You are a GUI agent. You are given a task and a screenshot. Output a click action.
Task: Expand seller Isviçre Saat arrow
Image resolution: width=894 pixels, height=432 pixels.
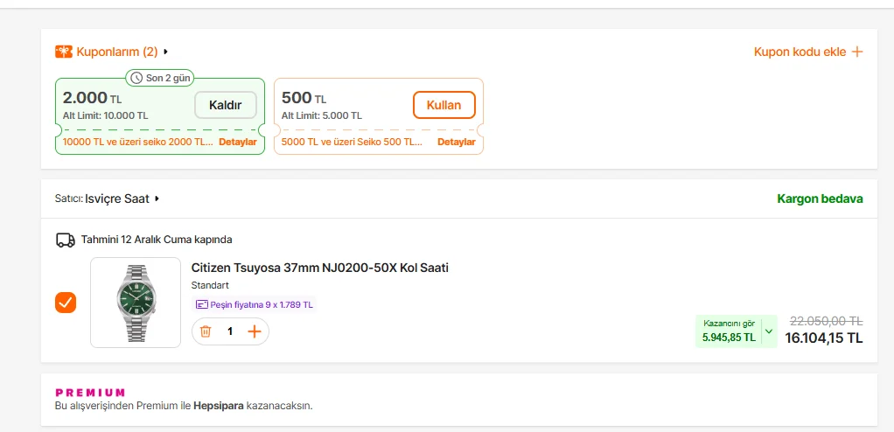click(x=157, y=199)
